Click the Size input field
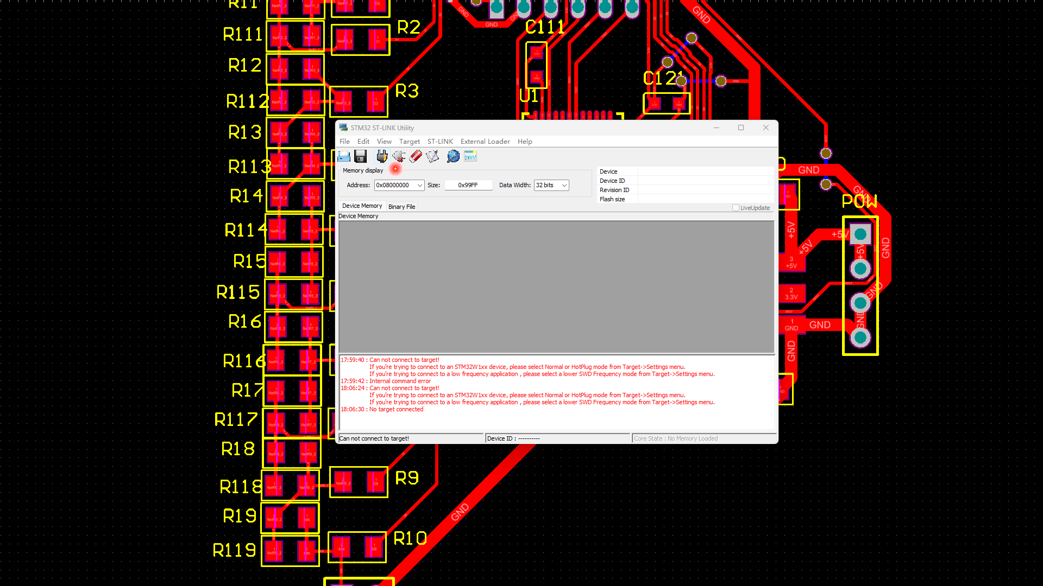Image resolution: width=1043 pixels, height=586 pixels. coord(468,186)
